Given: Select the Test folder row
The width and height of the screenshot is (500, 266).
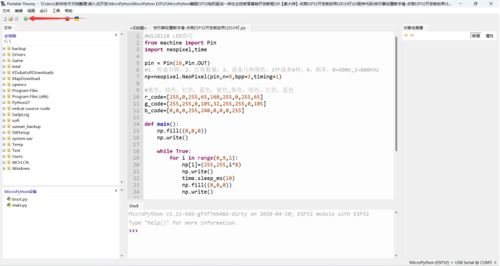Looking at the screenshot, I should click(x=61, y=150).
